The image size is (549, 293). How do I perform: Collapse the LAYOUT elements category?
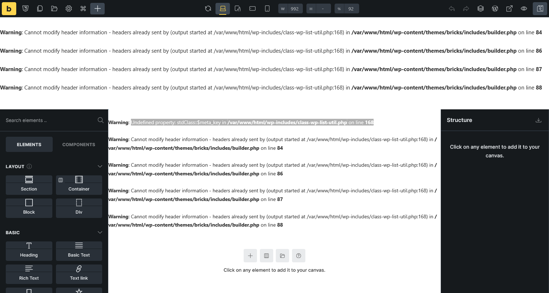click(100, 166)
